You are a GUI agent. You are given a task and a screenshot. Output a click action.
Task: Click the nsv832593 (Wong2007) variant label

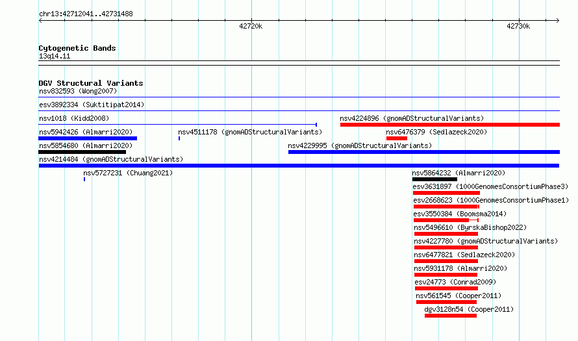tap(78, 91)
